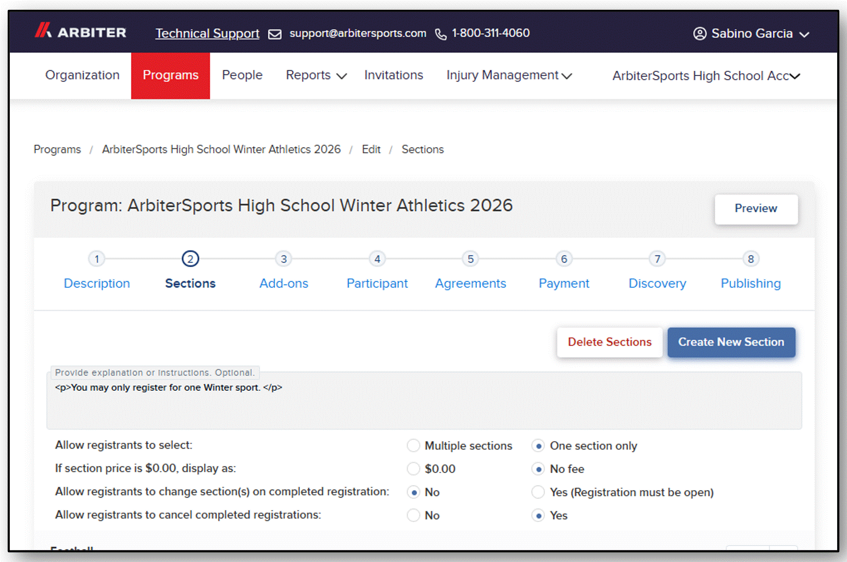Expand the Injury Management menu
This screenshot has width=847, height=562.
(509, 75)
